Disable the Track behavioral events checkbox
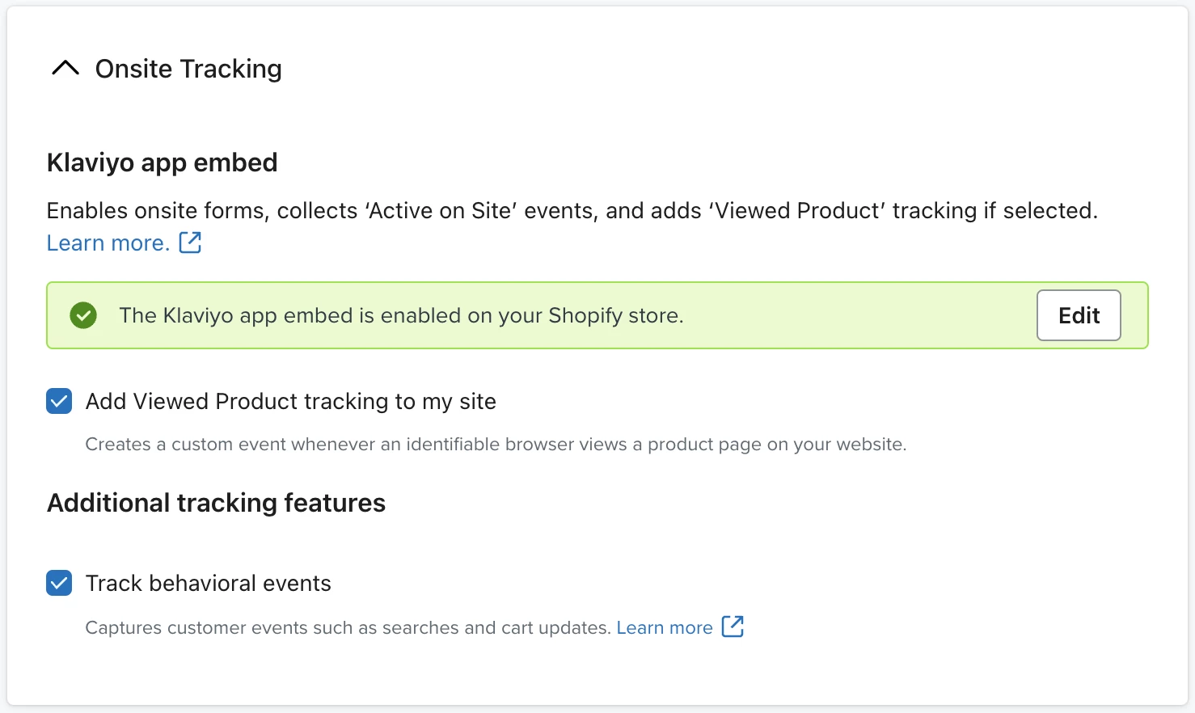Viewport: 1195px width, 713px height. tap(59, 583)
